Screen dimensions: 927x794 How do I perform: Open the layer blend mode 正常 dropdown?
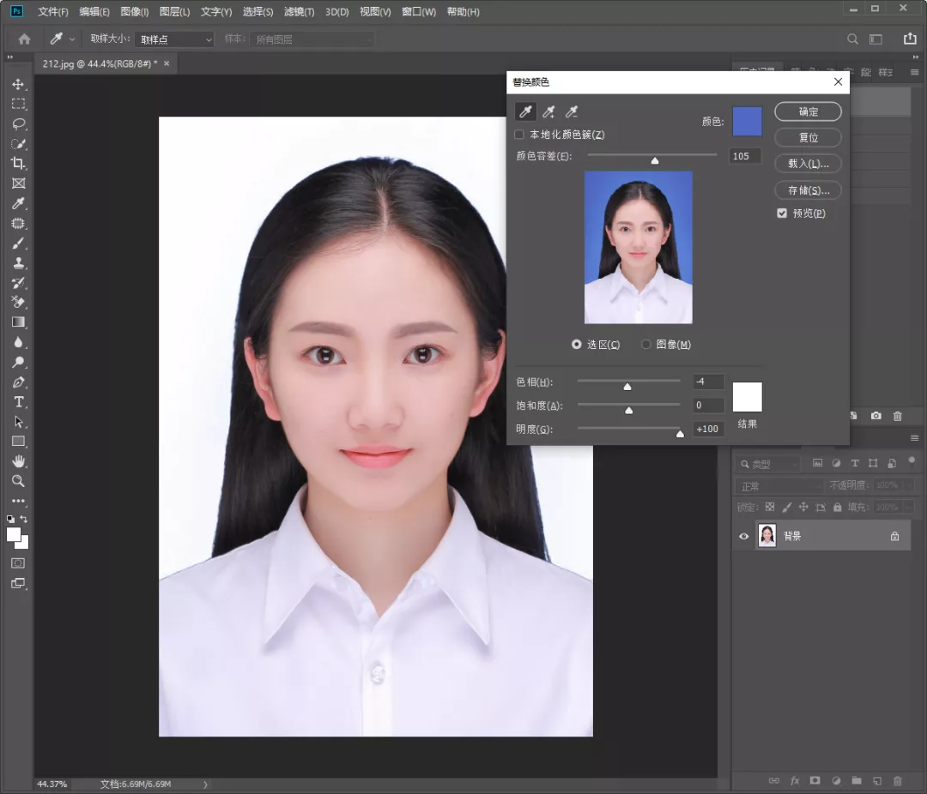[x=777, y=486]
